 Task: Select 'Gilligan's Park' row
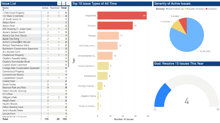tap(35, 97)
